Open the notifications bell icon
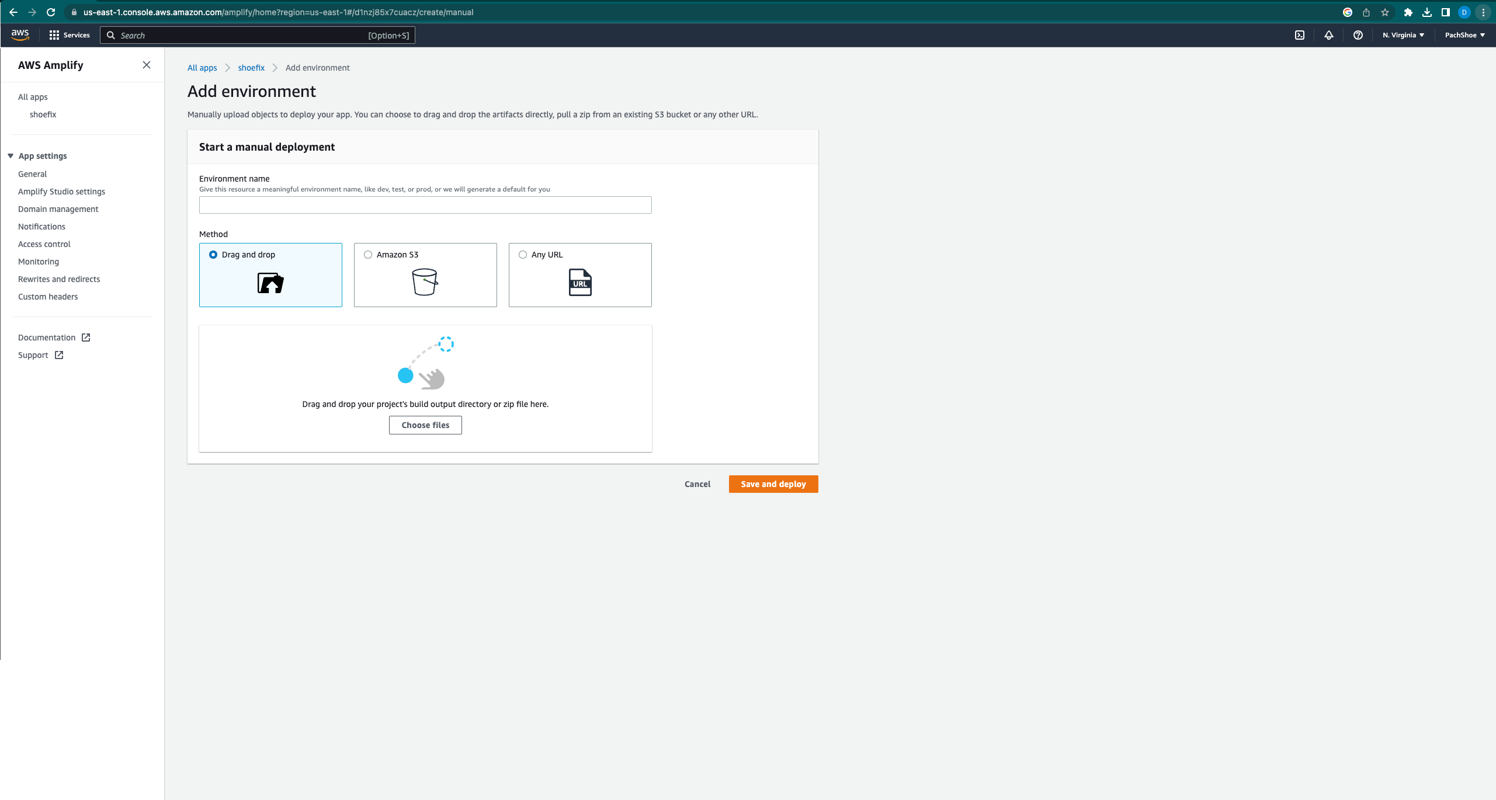1496x800 pixels. tap(1328, 35)
